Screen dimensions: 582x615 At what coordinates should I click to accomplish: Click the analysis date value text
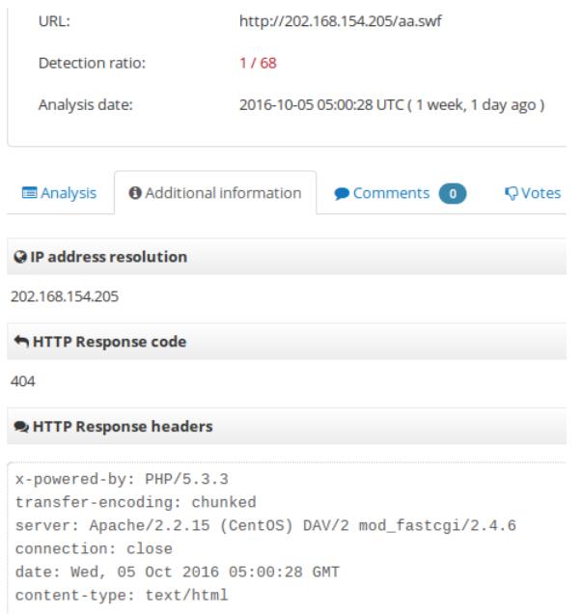click(x=392, y=104)
